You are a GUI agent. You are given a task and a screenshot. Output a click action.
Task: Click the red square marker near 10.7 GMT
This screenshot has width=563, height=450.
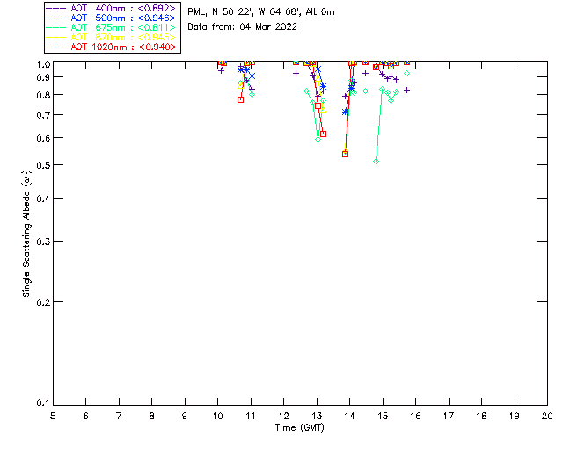[x=240, y=99]
